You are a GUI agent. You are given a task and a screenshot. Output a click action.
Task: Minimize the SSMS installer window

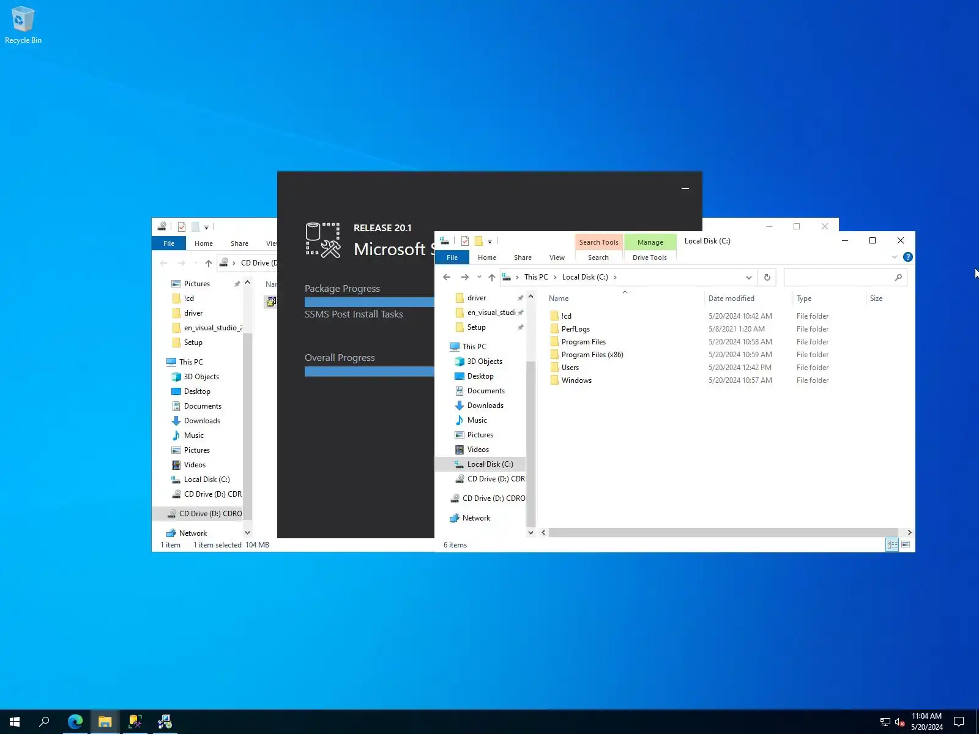coord(685,188)
